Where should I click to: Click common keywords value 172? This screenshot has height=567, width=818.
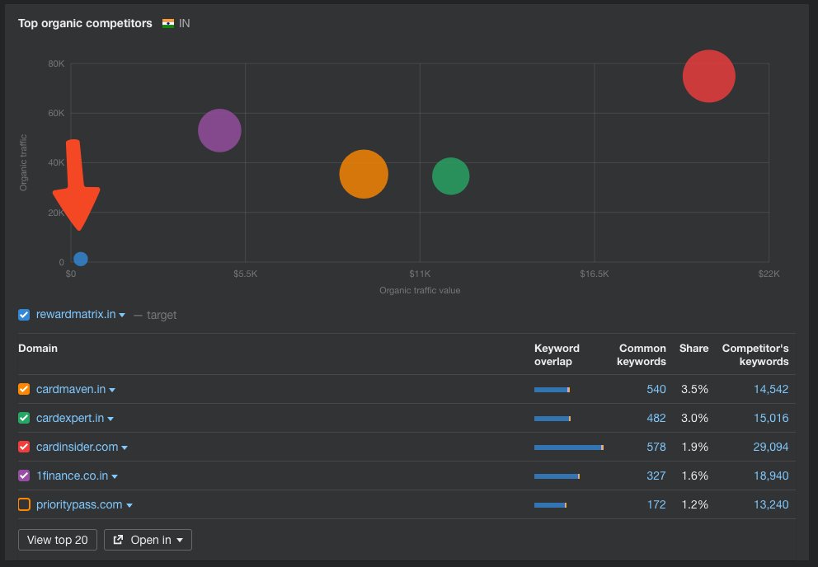[656, 504]
